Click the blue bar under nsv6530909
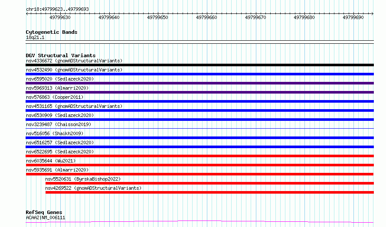 200,120
